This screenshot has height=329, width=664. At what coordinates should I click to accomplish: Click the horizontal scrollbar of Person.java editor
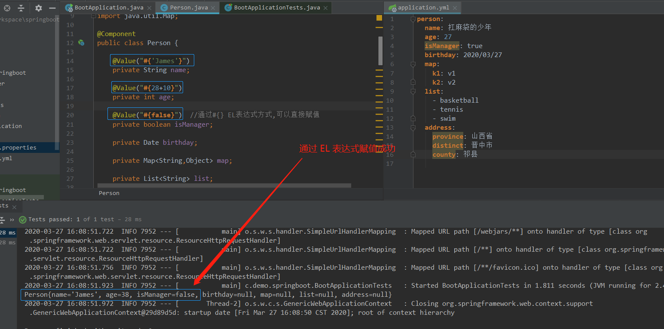click(x=224, y=186)
